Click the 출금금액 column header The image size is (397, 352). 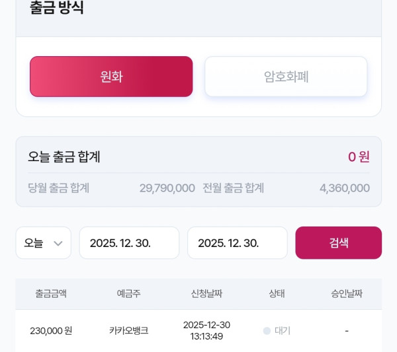click(51, 294)
